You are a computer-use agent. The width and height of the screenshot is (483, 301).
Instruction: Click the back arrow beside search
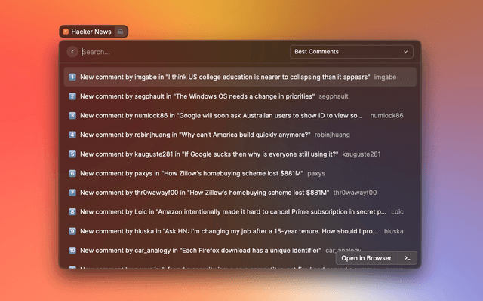pos(72,52)
